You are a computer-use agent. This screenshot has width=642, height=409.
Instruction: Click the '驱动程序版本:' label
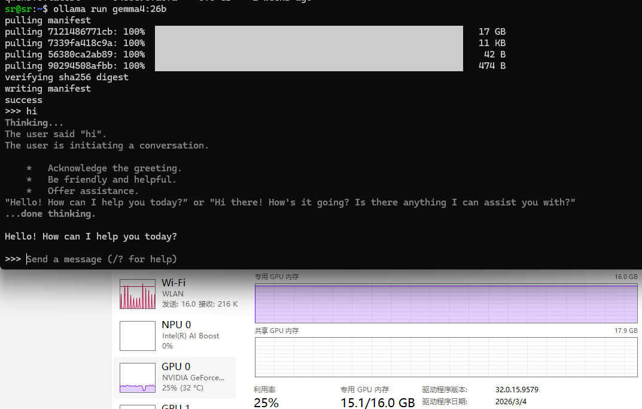click(x=445, y=389)
